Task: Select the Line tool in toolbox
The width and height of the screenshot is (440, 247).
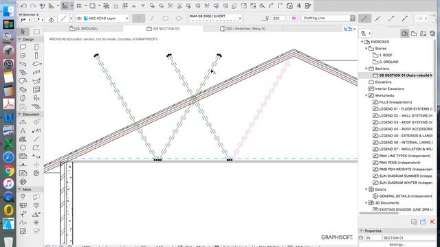Action: (x=36, y=139)
